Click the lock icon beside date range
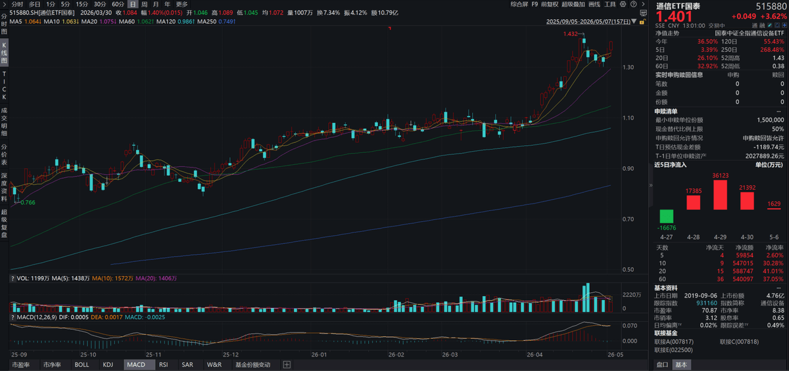Image resolution: width=789 pixels, height=371 pixels. click(642, 22)
